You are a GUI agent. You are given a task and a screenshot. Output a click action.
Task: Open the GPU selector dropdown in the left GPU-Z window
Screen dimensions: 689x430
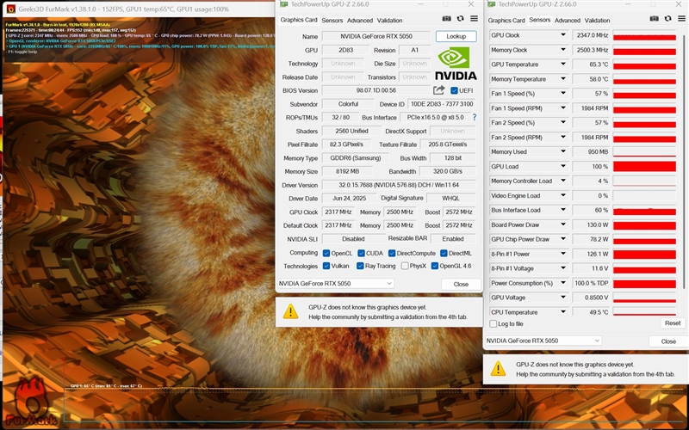[x=336, y=284]
